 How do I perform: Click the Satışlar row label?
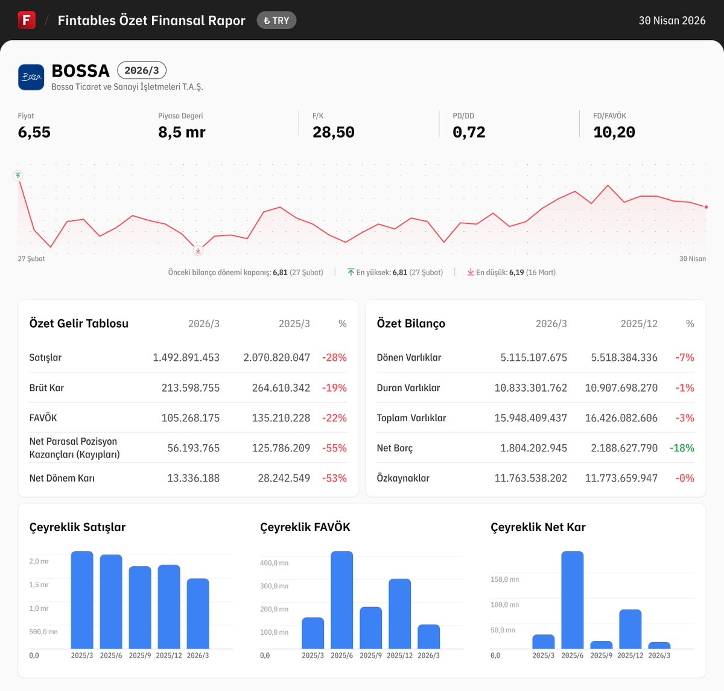[45, 357]
